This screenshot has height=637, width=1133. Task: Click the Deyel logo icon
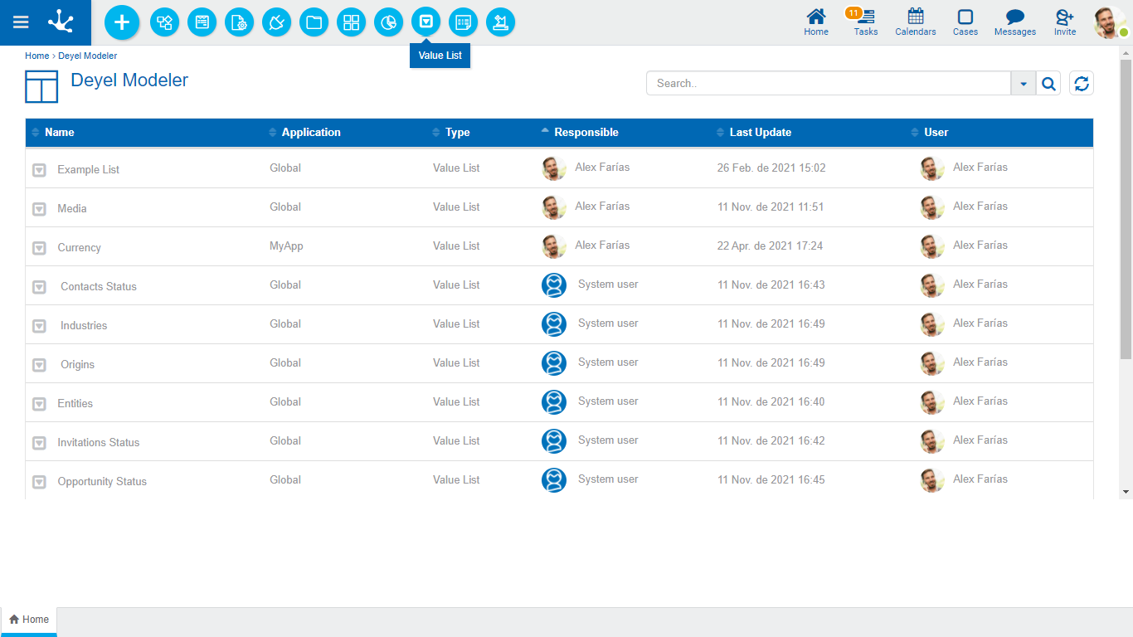point(61,22)
